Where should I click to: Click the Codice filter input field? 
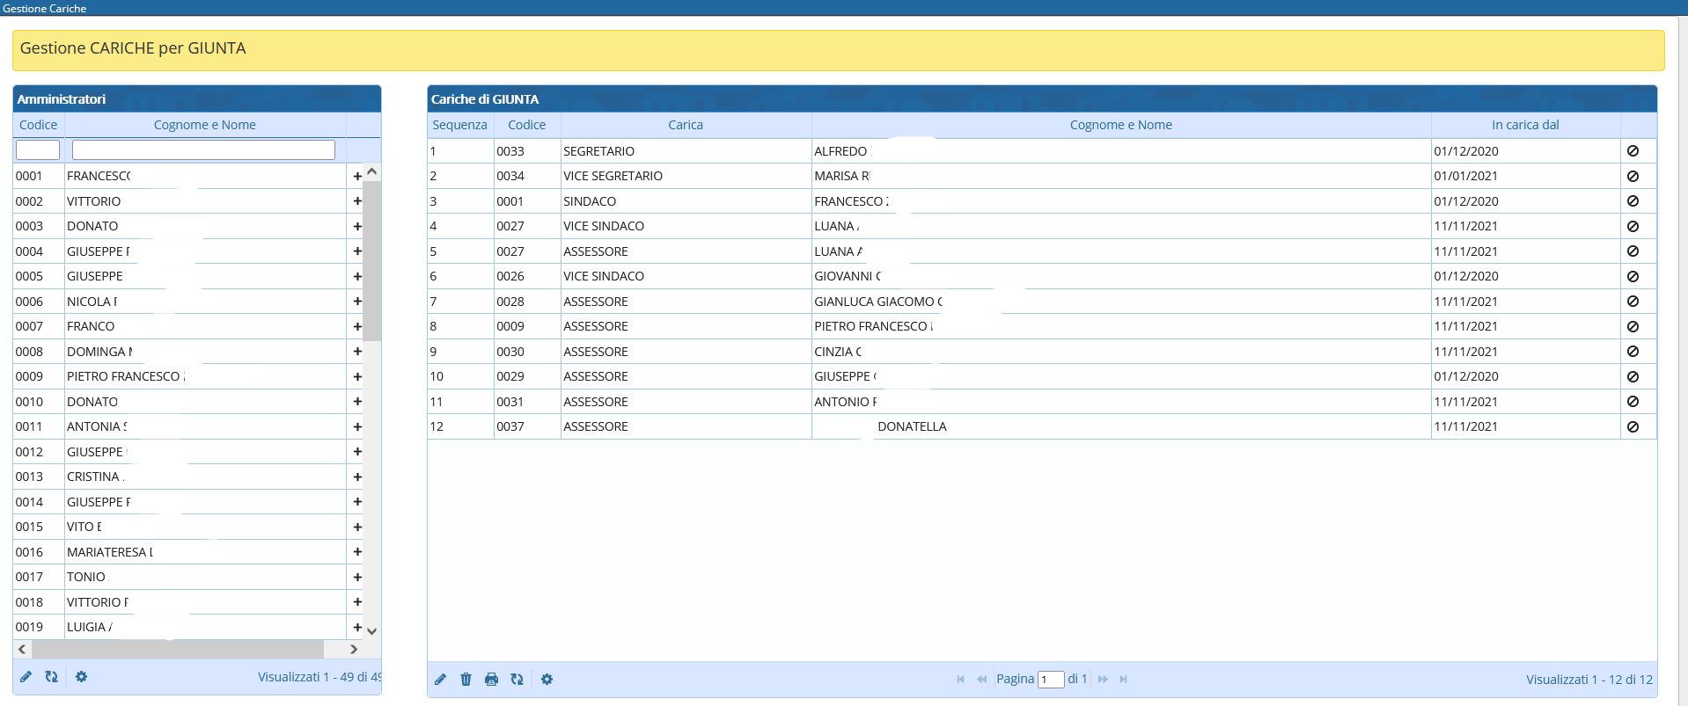[x=38, y=150]
